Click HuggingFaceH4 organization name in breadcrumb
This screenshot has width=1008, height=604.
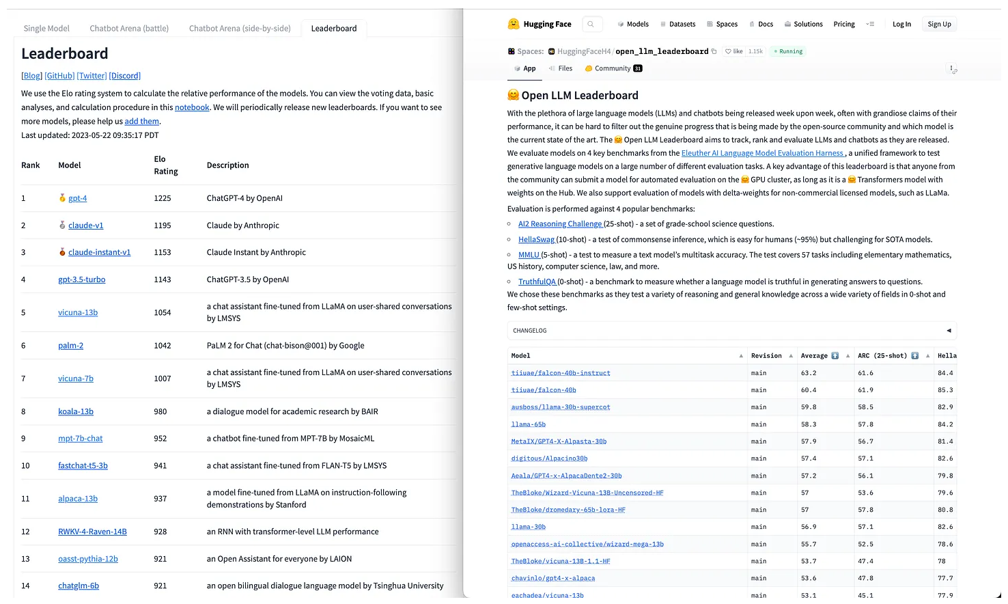pyautogui.click(x=584, y=51)
